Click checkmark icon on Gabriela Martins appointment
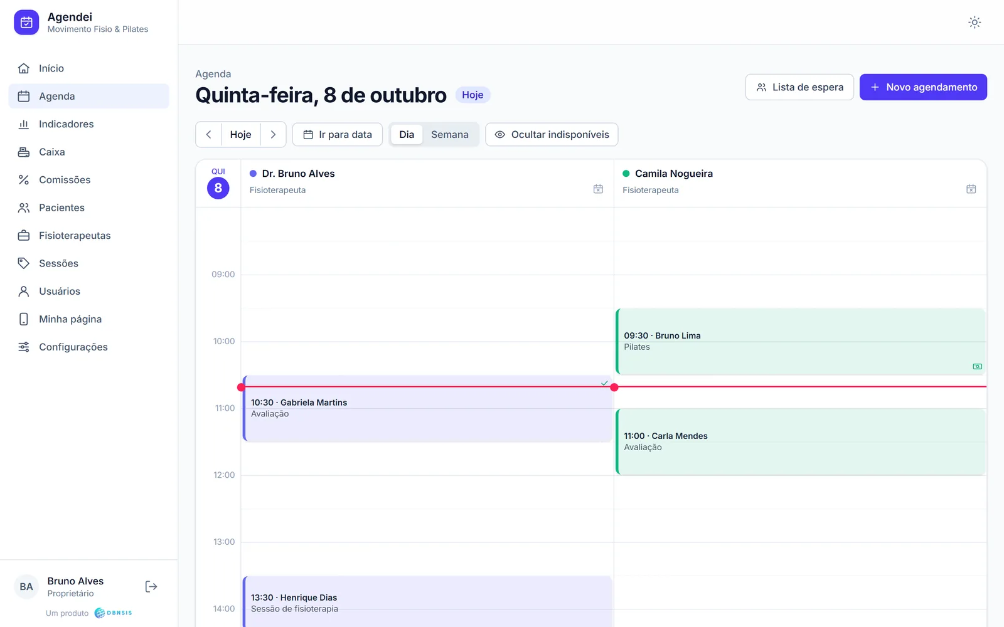 tap(604, 383)
